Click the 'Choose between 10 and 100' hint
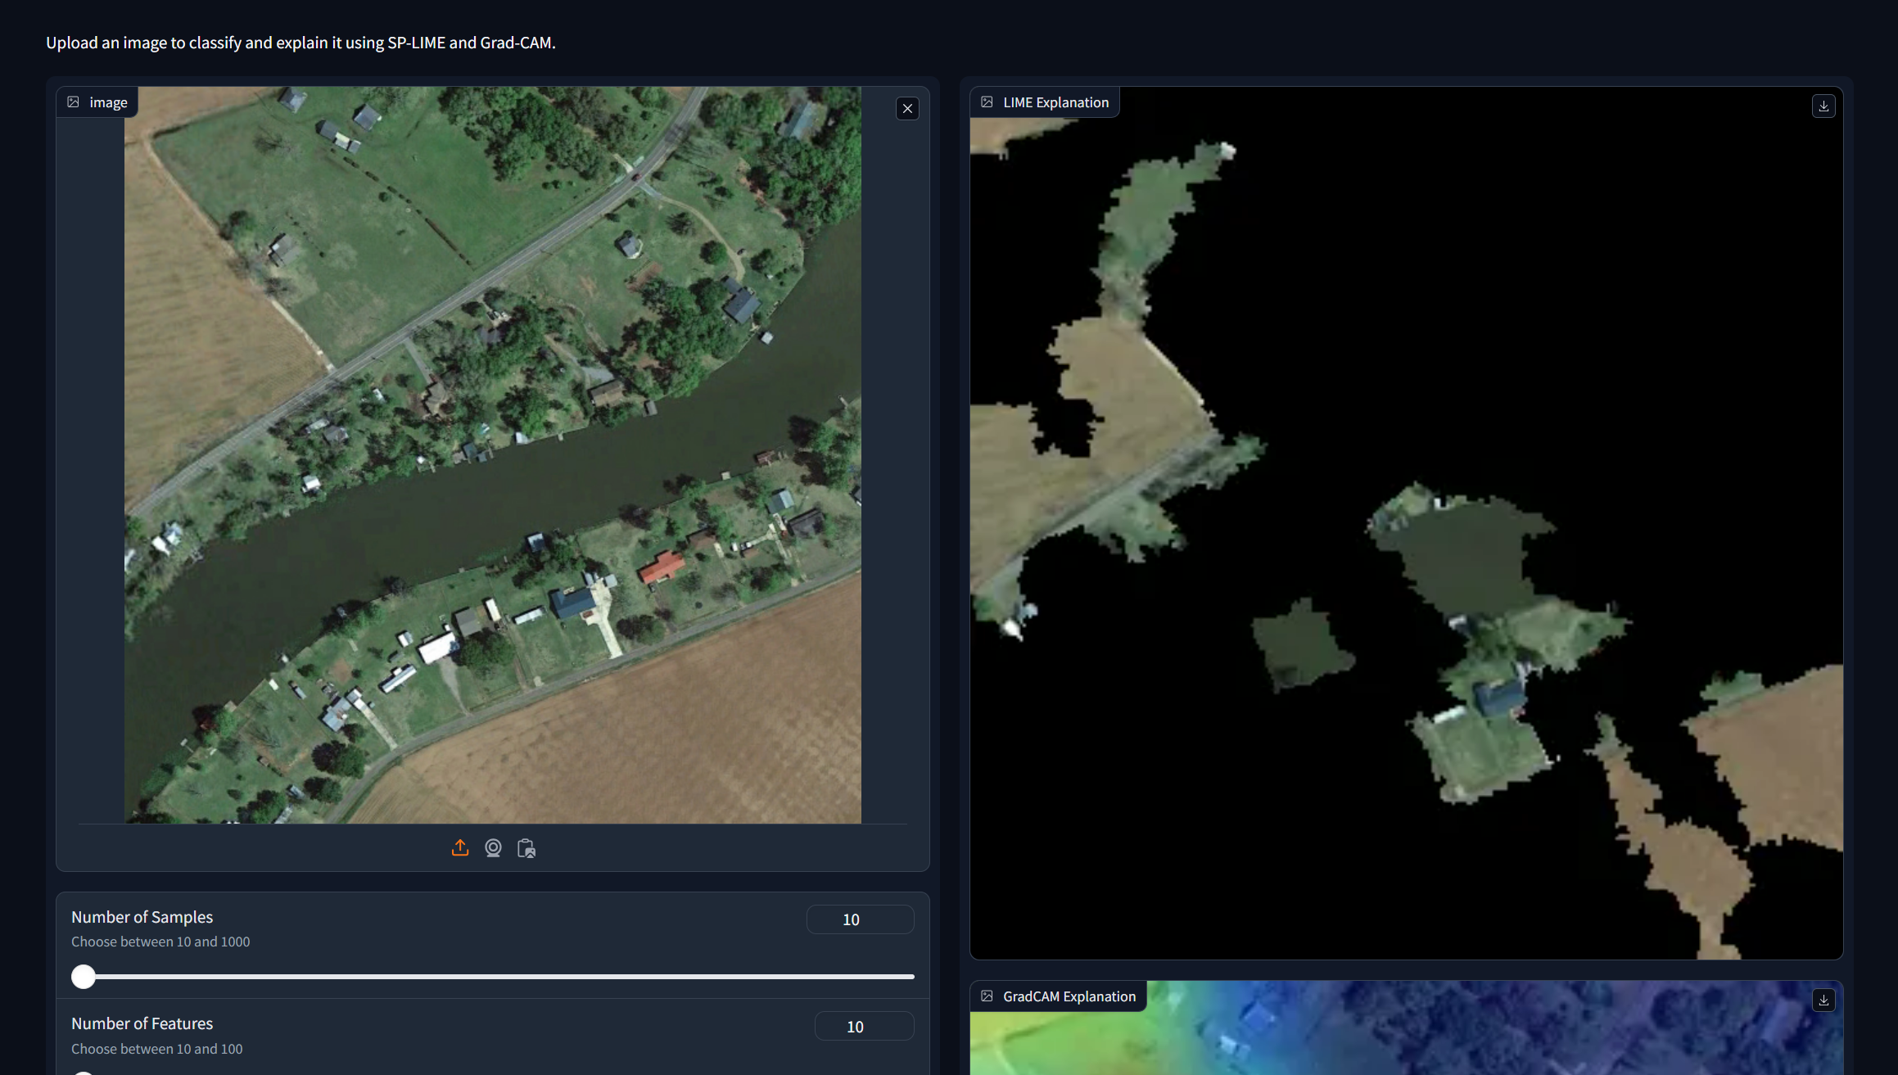This screenshot has height=1075, width=1898. pyautogui.click(x=157, y=1049)
